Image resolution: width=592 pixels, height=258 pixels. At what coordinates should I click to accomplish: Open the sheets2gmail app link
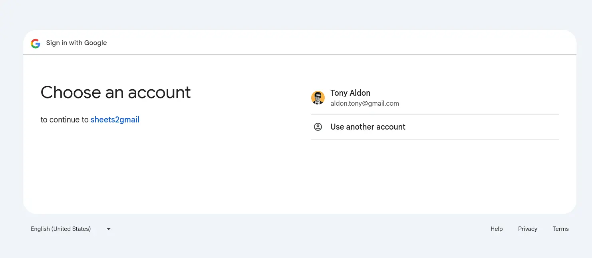[x=115, y=120]
